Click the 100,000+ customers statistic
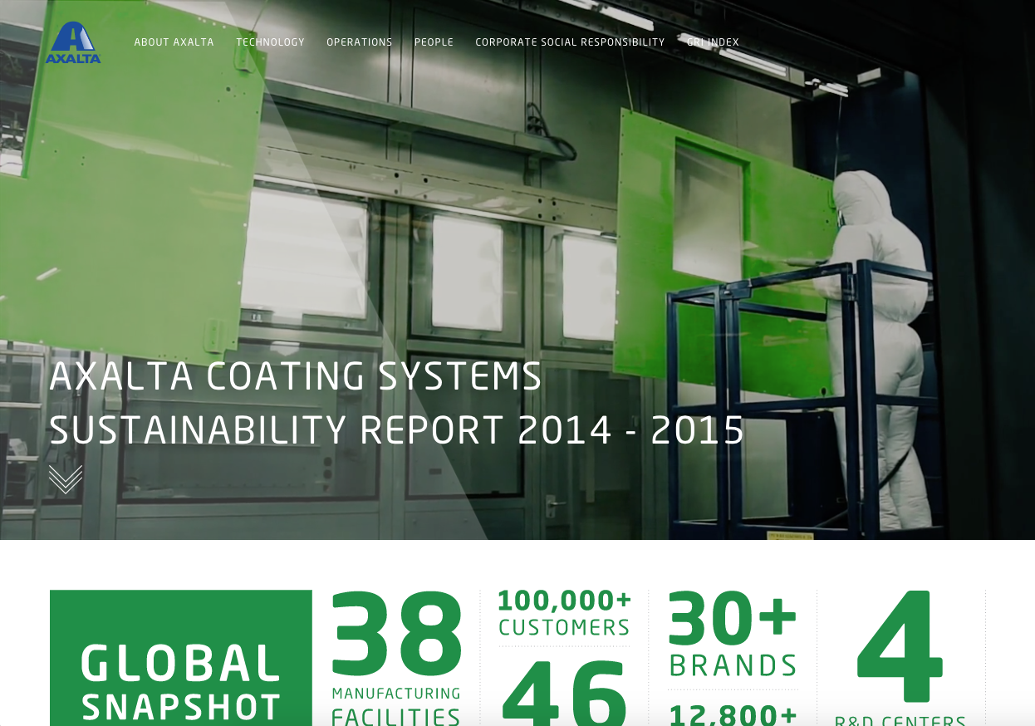The image size is (1035, 726). [565, 613]
